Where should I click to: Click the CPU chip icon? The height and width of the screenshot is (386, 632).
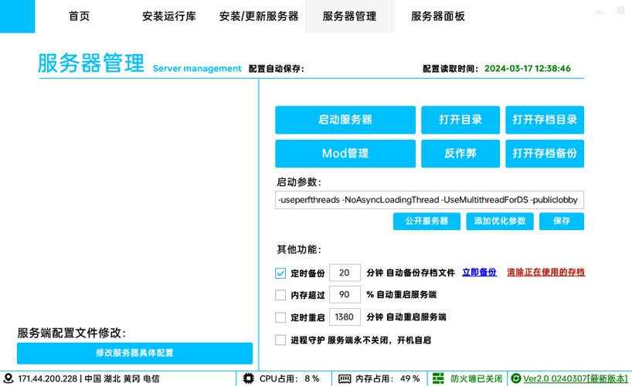point(249,379)
